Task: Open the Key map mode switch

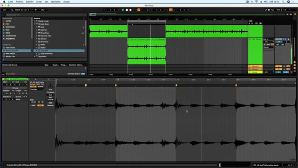Action: pos(272,10)
